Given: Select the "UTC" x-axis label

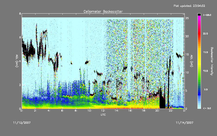Looking at the screenshot, I should (x=103, y=115).
